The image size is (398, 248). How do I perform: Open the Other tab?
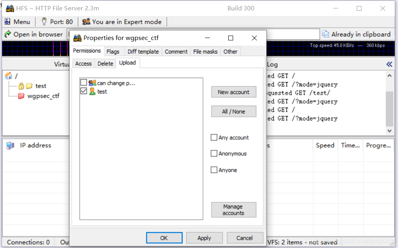tap(230, 52)
